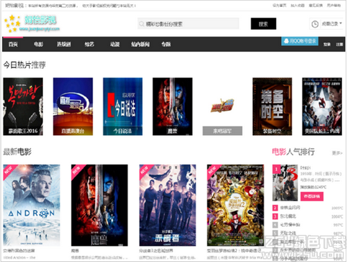Click the search input field

pos(188,24)
